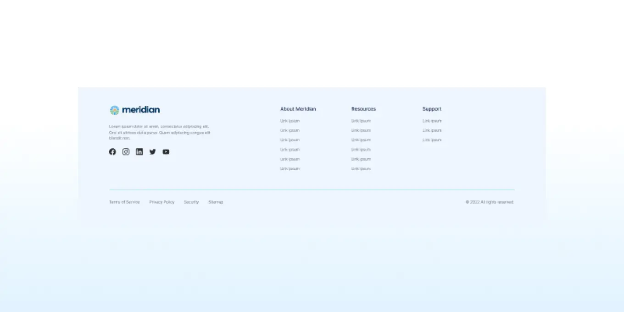Open the Terms of Service link

pos(124,202)
